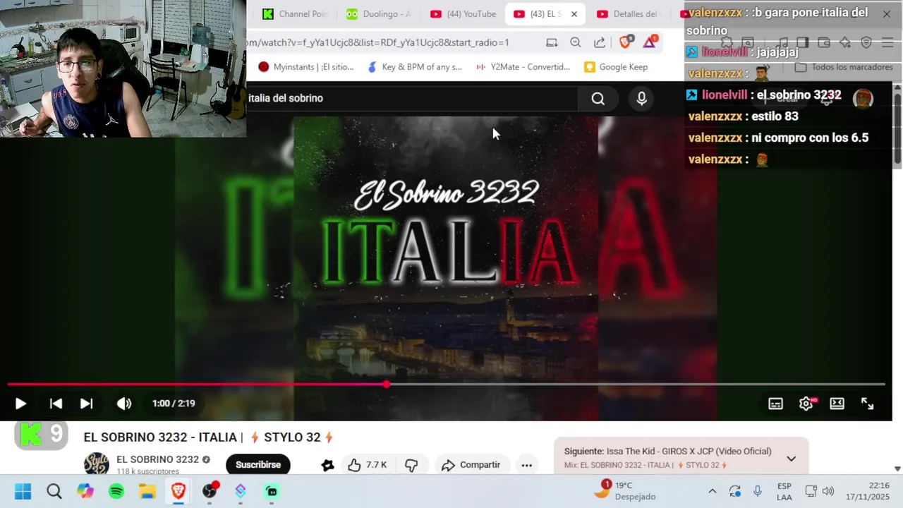
Task: Switch player to theater mode
Action: pos(837,404)
